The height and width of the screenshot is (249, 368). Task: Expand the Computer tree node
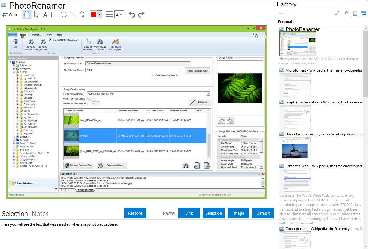(14, 137)
